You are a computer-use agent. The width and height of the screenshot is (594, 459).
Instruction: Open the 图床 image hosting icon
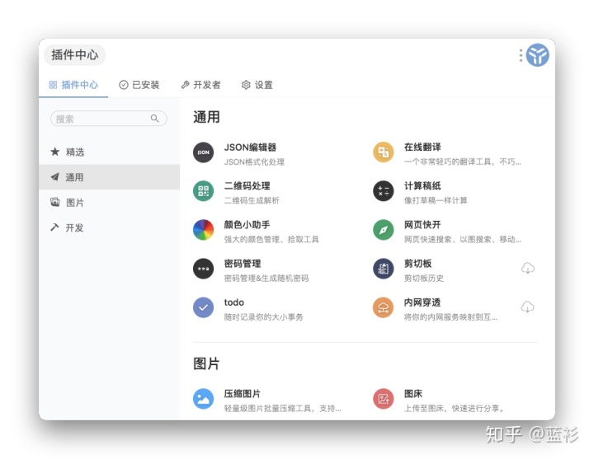[383, 399]
